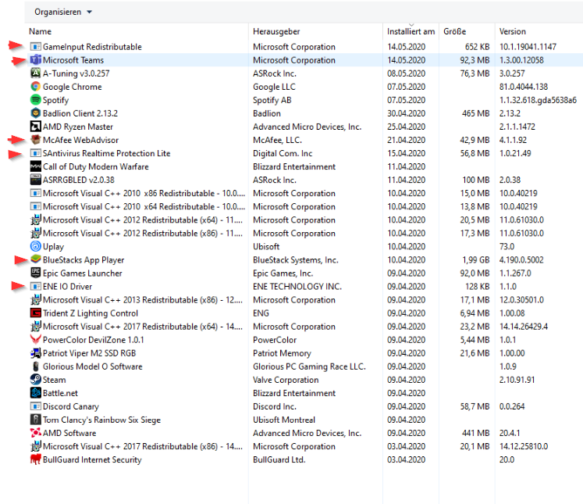Image resolution: width=583 pixels, height=504 pixels.
Task: Select BlueStacks App Player name
Action: point(84,260)
